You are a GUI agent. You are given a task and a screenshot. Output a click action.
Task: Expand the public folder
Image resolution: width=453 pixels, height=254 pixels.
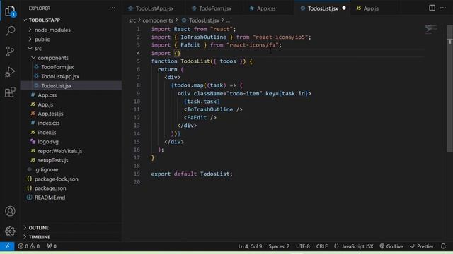pos(71,40)
